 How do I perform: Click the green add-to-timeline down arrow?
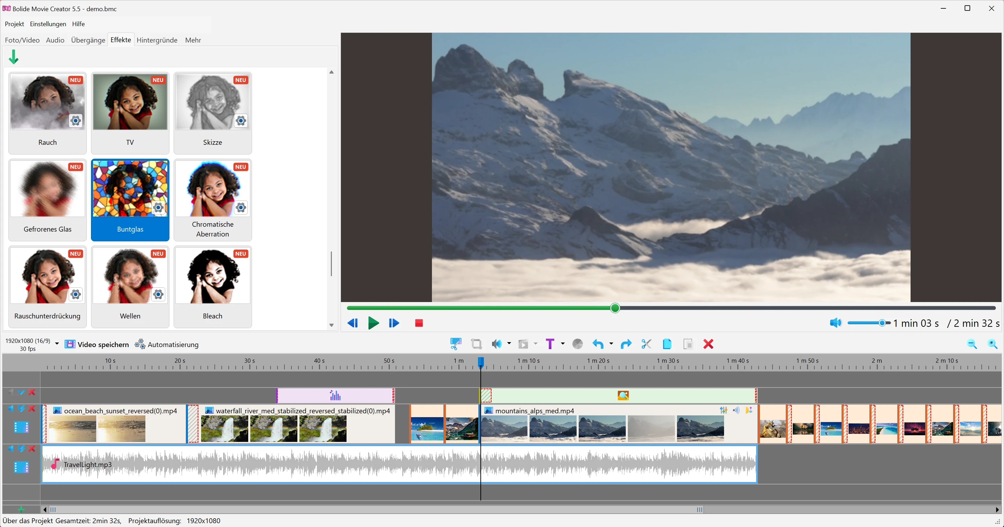pyautogui.click(x=14, y=57)
